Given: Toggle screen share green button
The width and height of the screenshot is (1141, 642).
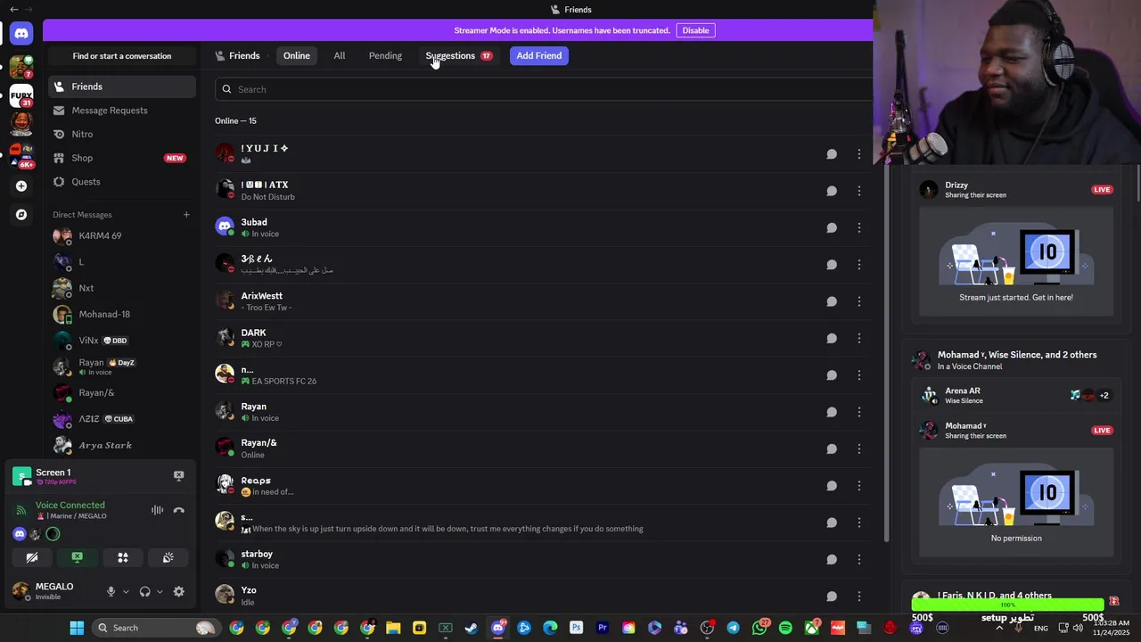Looking at the screenshot, I should (x=78, y=557).
